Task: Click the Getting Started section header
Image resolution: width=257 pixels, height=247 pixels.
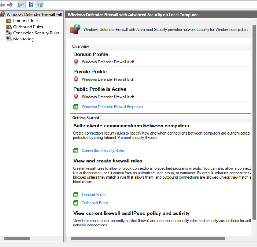Action: click(161, 118)
